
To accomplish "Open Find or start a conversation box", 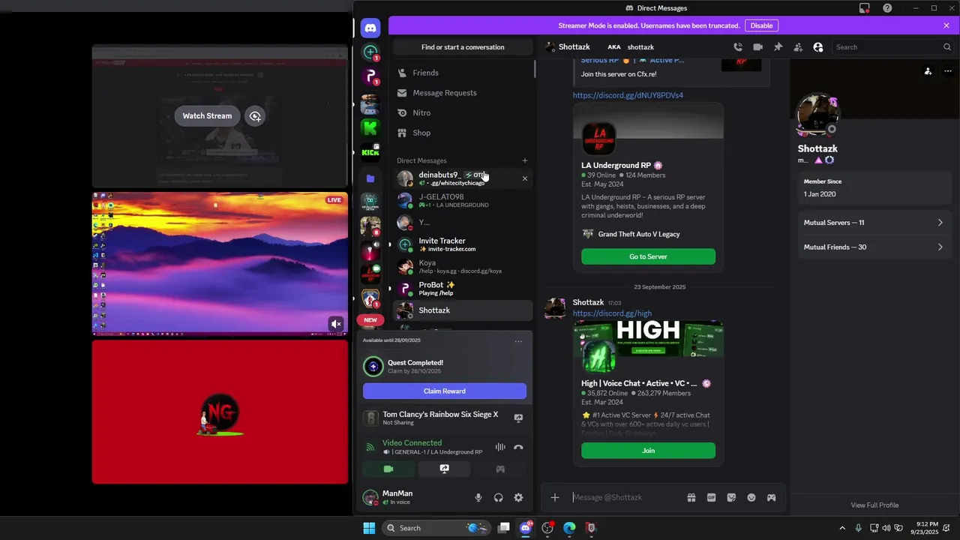I will coord(463,47).
